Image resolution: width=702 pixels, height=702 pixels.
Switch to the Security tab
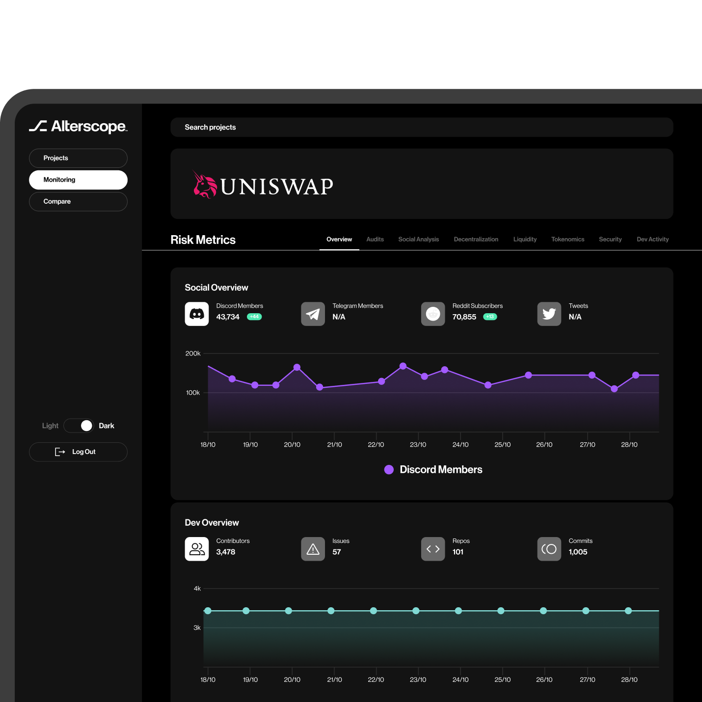pyautogui.click(x=610, y=240)
